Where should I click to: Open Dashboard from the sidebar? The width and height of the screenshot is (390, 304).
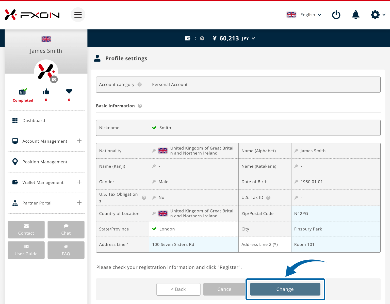pyautogui.click(x=34, y=121)
